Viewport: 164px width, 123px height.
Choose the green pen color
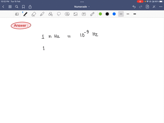(100, 14)
